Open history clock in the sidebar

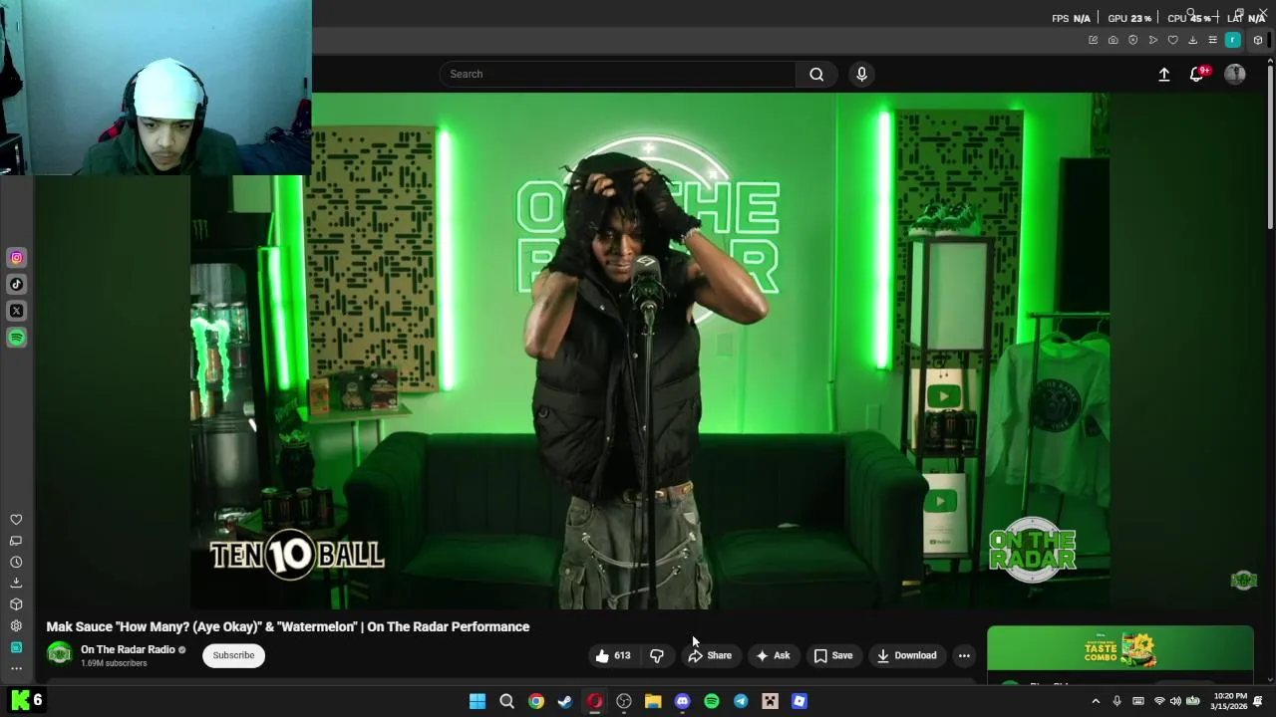16,562
